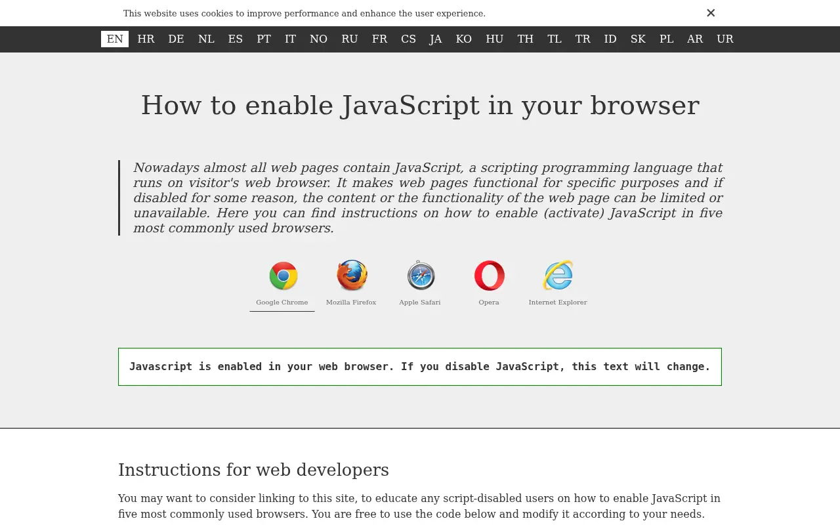The height and width of the screenshot is (525, 840).
Task: Switch language to HU
Action: pos(494,39)
